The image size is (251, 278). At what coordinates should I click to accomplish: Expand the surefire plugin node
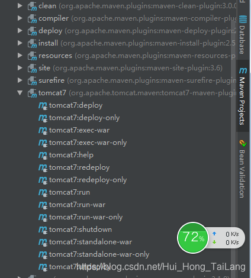pos(20,80)
